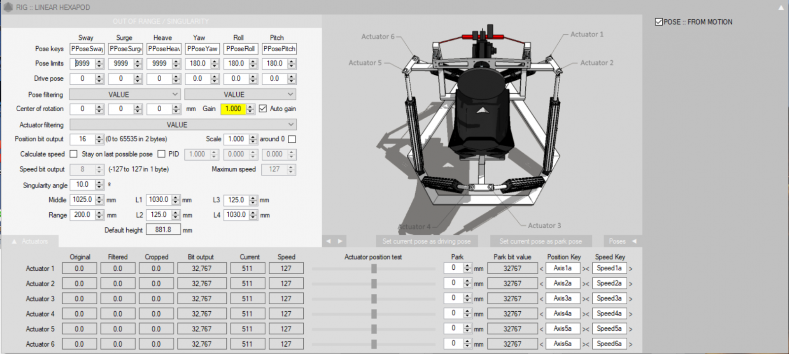Adjust the Yaw pose limit spinner
Viewport: 789px width, 354px height.
pos(215,64)
